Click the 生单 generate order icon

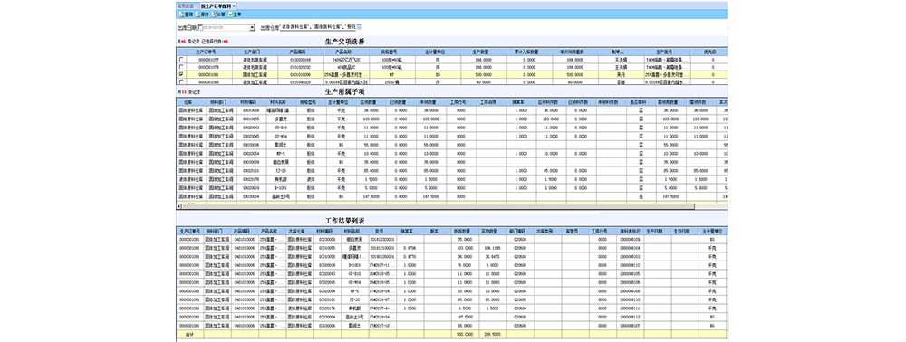click(235, 14)
